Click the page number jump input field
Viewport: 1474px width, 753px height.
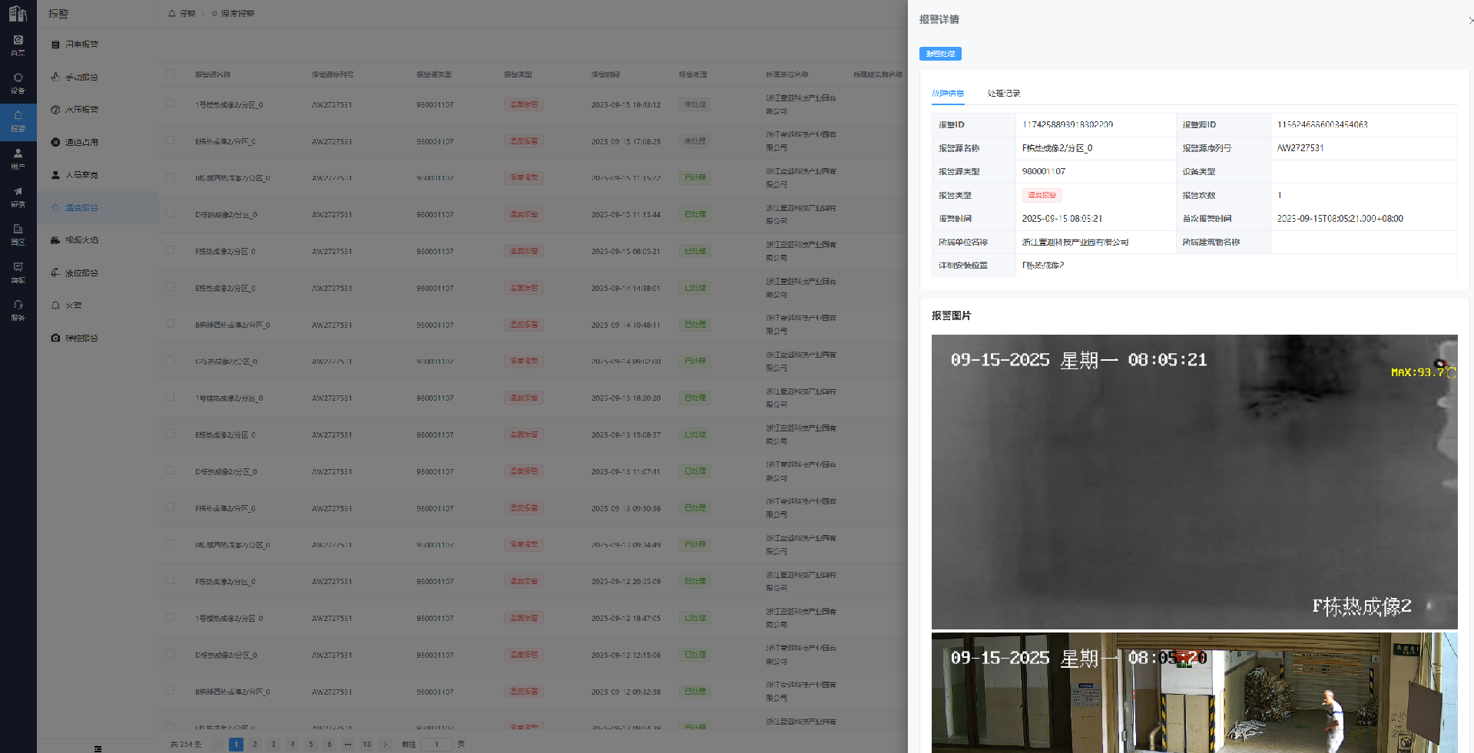click(x=436, y=744)
